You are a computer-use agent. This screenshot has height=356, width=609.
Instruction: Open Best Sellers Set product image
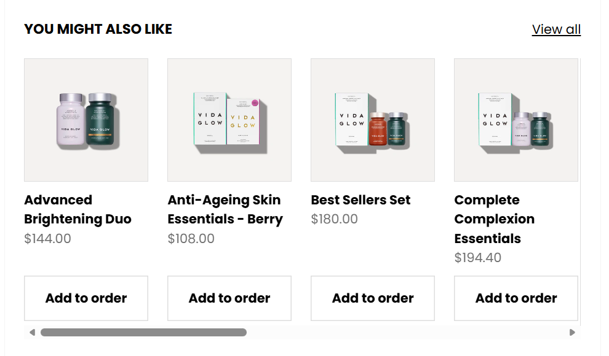coord(373,120)
